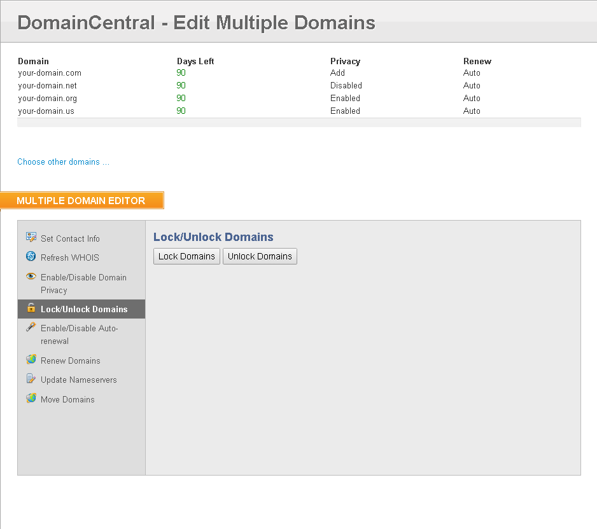Click the Disabled privacy status of your-domain.net
Image resolution: width=597 pixels, height=529 pixels.
coord(346,85)
